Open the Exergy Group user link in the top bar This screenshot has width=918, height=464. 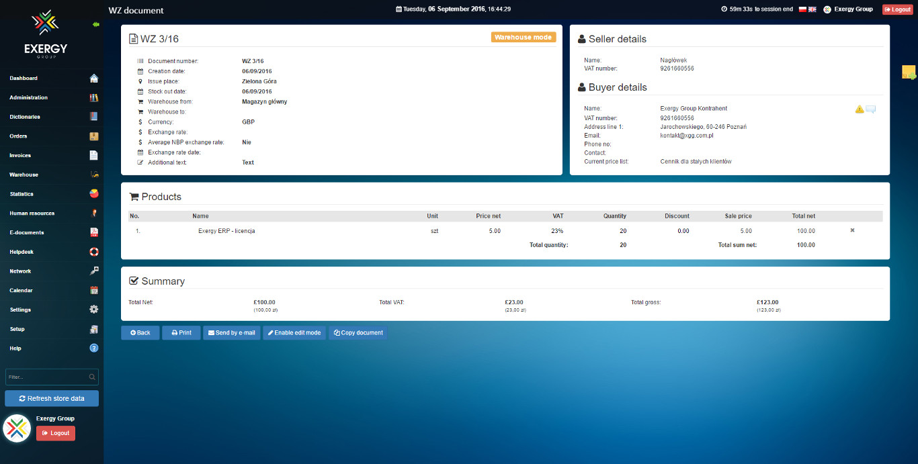[848, 9]
